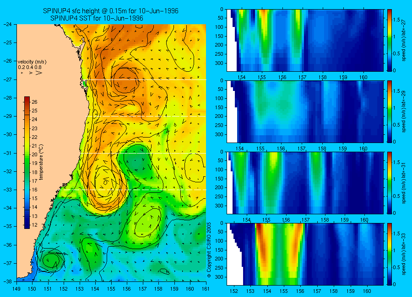Click the 152 longitude label on the main map
This screenshot has height=297, width=412.
click(64, 289)
